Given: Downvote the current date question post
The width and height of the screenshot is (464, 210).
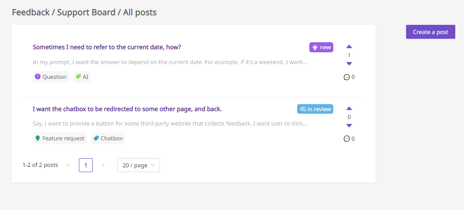Looking at the screenshot, I should [x=349, y=64].
